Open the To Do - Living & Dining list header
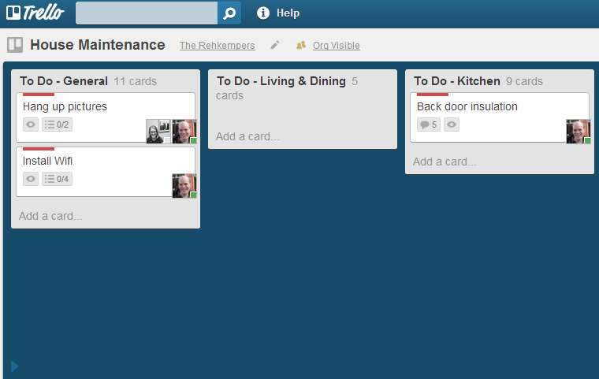The height and width of the screenshot is (379, 599). [x=281, y=81]
